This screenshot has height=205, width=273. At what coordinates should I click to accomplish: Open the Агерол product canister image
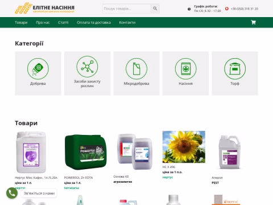coord(230,152)
